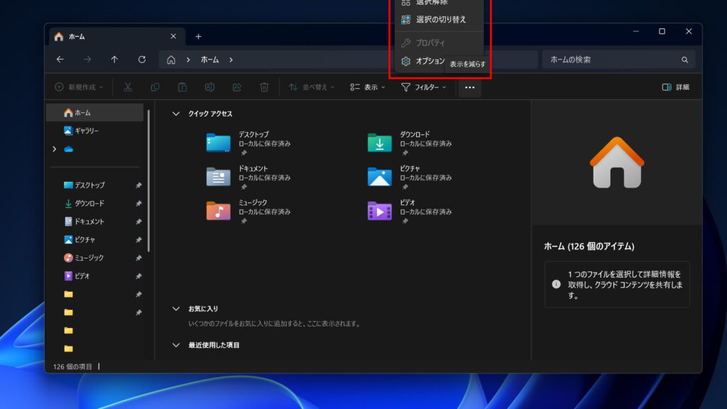Select ドキュメント in the navigation pane

96,222
